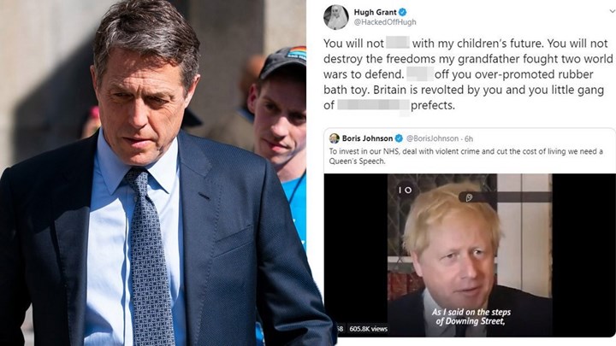The height and width of the screenshot is (346, 616).
Task: Open the photo of the man in a navy suit
Action: 153,173
